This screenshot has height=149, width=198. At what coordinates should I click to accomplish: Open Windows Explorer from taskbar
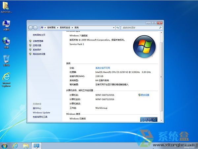coord(26,146)
